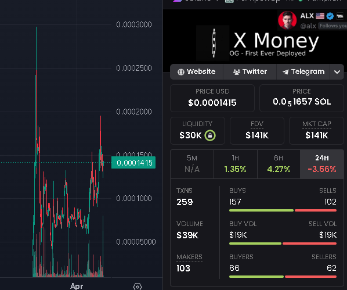Click the 0.0001000 price axis label
The image size is (347, 290).
[x=134, y=198]
